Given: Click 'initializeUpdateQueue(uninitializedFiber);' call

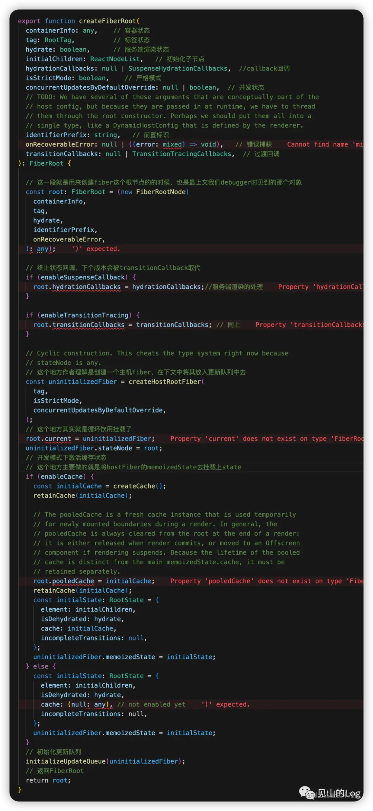Looking at the screenshot, I should pos(105,762).
